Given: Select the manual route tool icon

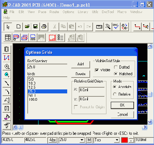Looking at the screenshot, I should coord(137,27).
